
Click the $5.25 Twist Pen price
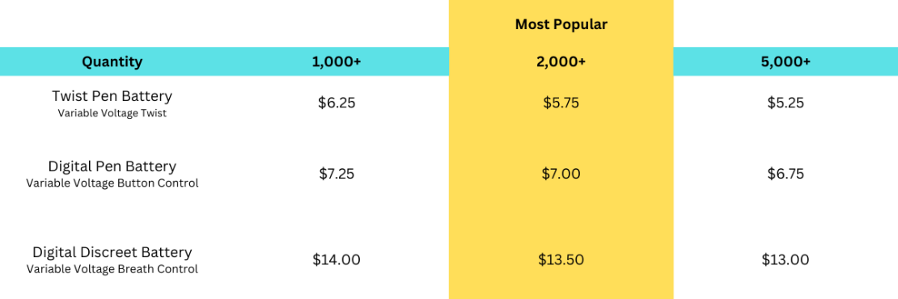[786, 103]
